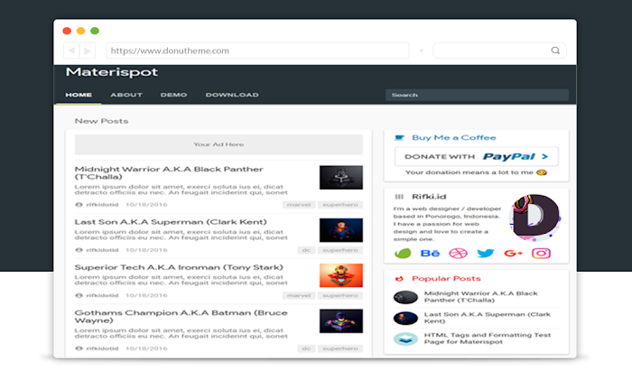Open the Last Son Superman post title
The image size is (632, 379).
(171, 222)
